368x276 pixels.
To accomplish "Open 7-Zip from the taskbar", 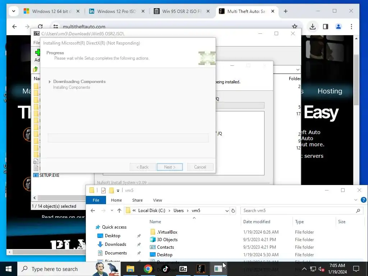I will pos(183,269).
